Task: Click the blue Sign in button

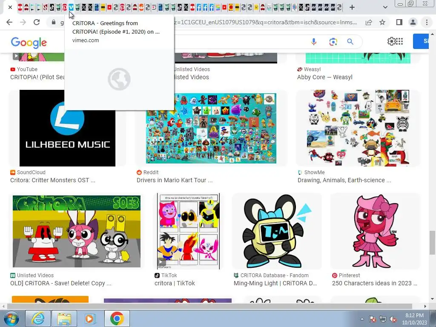Action: point(421,41)
